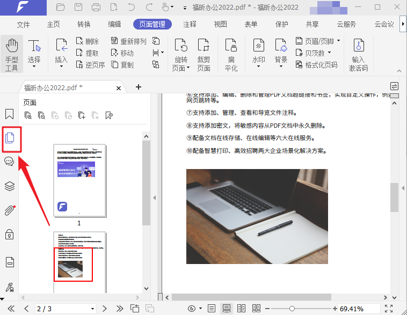Close the 福昕办公2022.pdf document tab
Viewport: 407px width, 315px height.
pos(119,88)
